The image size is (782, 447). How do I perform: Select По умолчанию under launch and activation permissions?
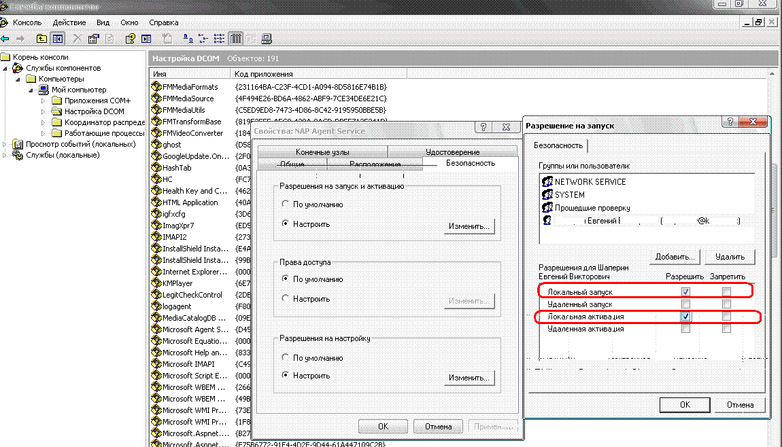click(286, 204)
